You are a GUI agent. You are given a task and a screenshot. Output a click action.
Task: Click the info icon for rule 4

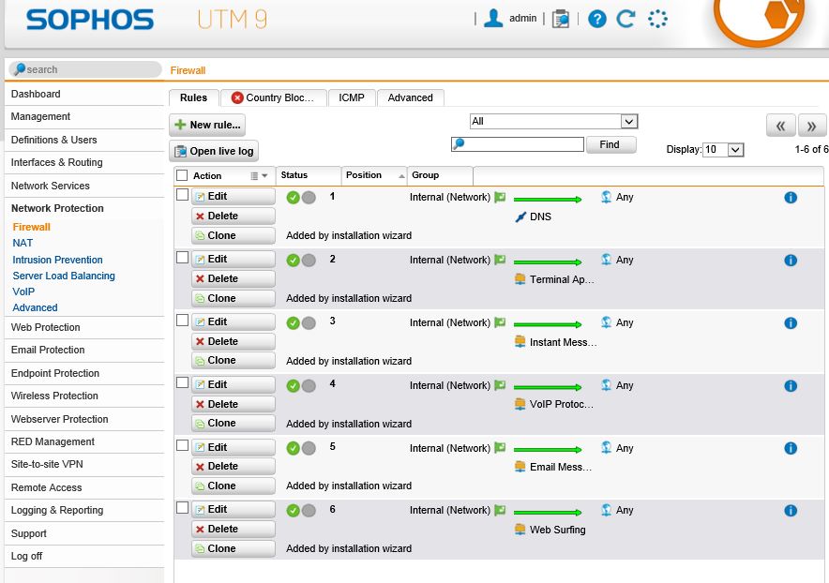(x=791, y=386)
